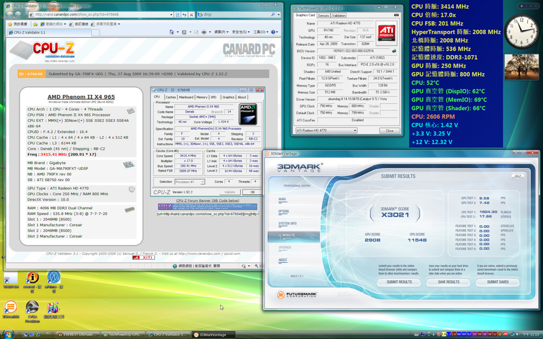This screenshot has width=543, height=339.
Task: Click the sidebar slideshow picture gadget
Action: (x=522, y=67)
